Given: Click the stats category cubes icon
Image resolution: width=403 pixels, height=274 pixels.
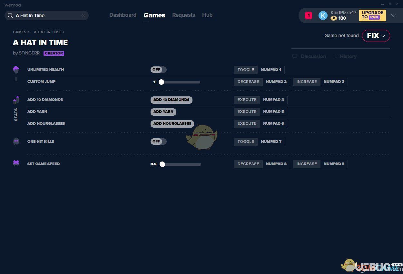Looking at the screenshot, I should pos(16,100).
